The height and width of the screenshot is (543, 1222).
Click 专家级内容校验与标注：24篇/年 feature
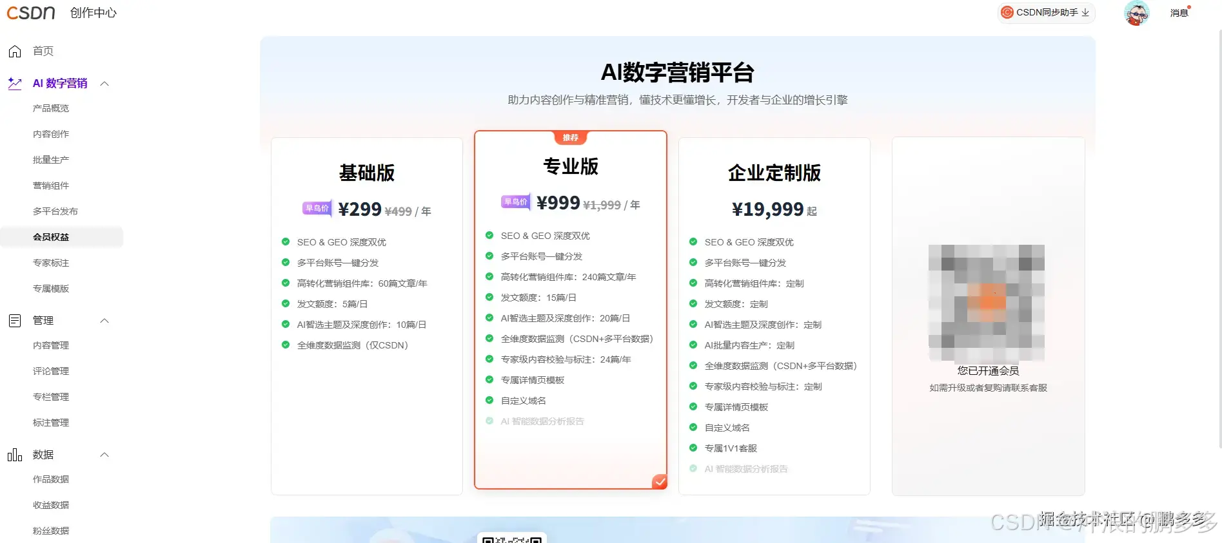(566, 359)
